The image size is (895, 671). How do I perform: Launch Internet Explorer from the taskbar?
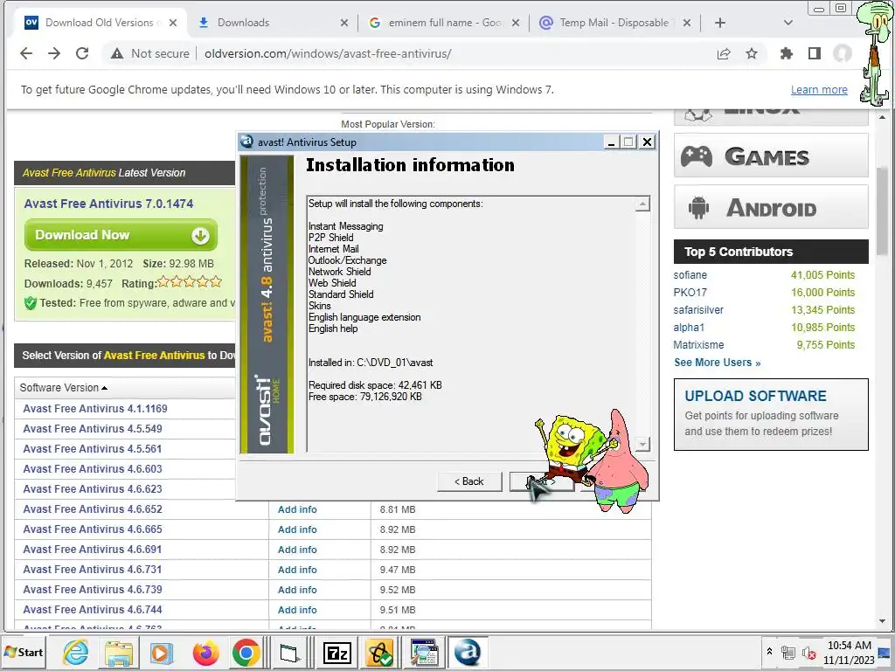click(x=75, y=652)
